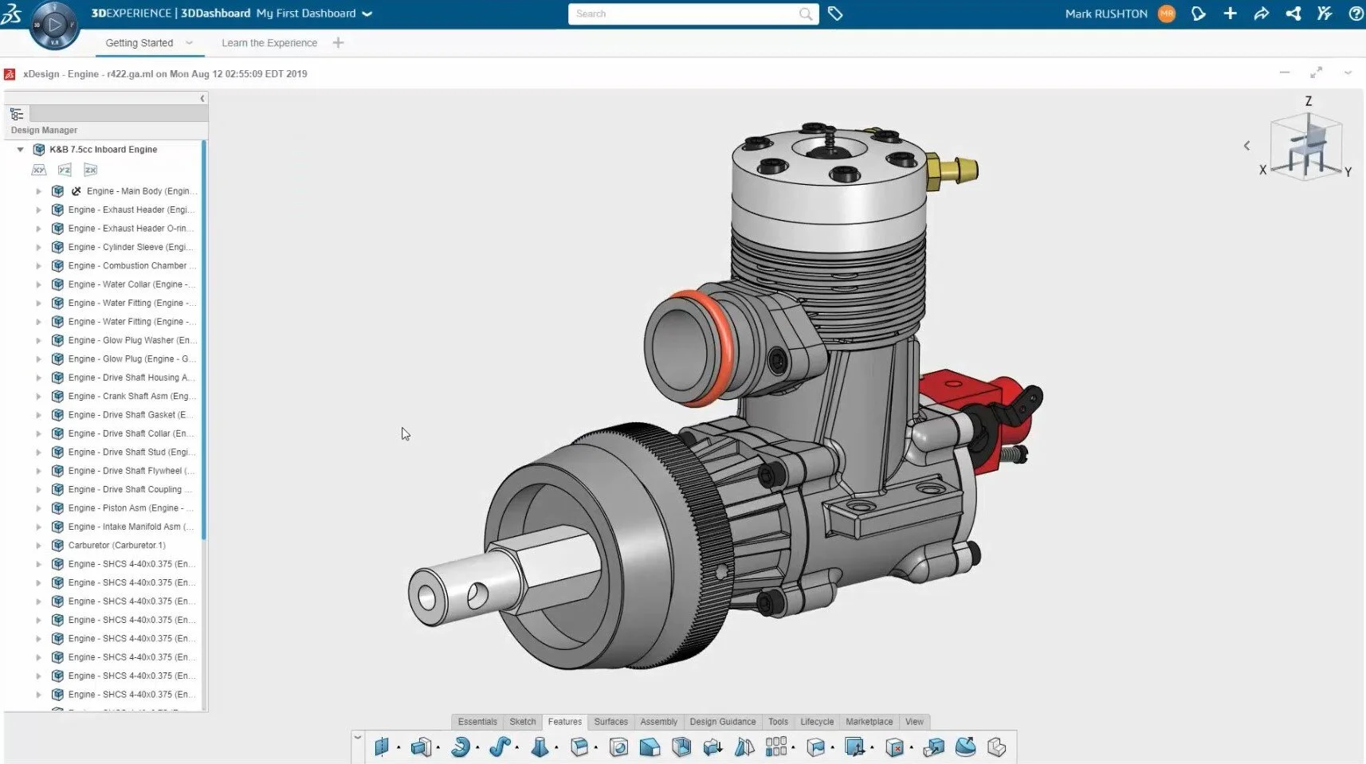1366x764 pixels.
Task: Open the Pattern feature tool
Action: (x=776, y=746)
